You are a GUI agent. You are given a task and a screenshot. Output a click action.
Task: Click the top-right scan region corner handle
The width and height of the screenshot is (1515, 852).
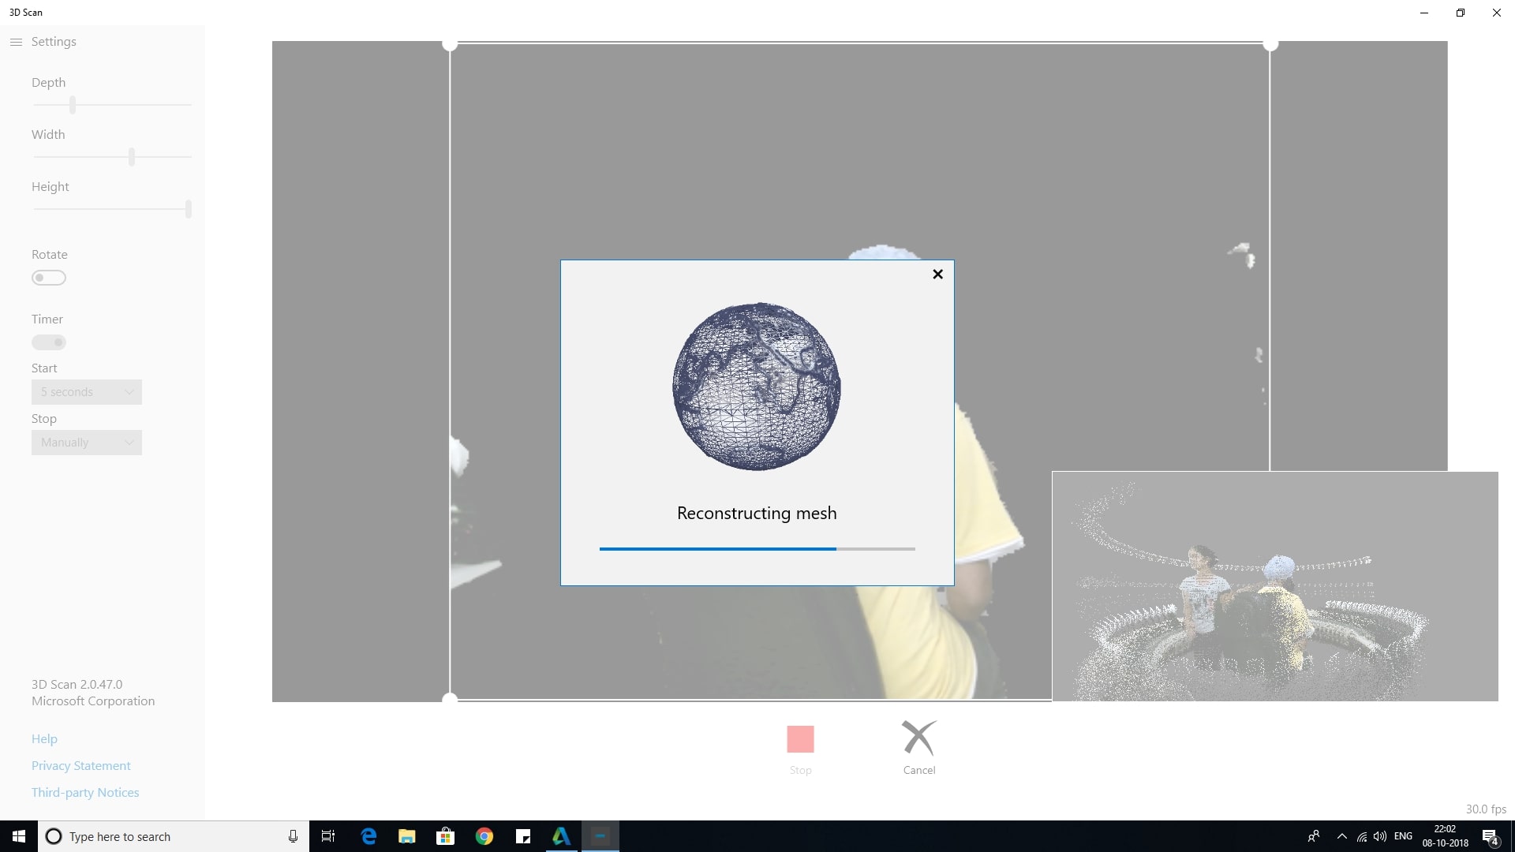click(1270, 44)
